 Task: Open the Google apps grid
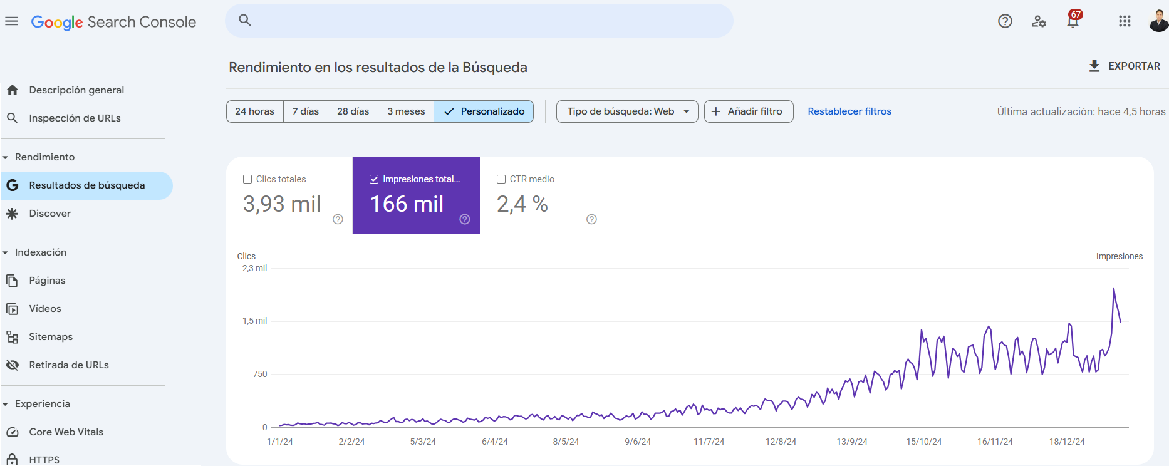pyautogui.click(x=1125, y=21)
